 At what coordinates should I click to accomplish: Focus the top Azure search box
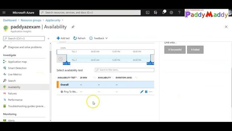90,13
